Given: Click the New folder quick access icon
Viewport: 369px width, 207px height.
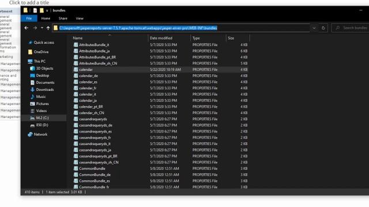Looking at the screenshot, I should 42,10.
